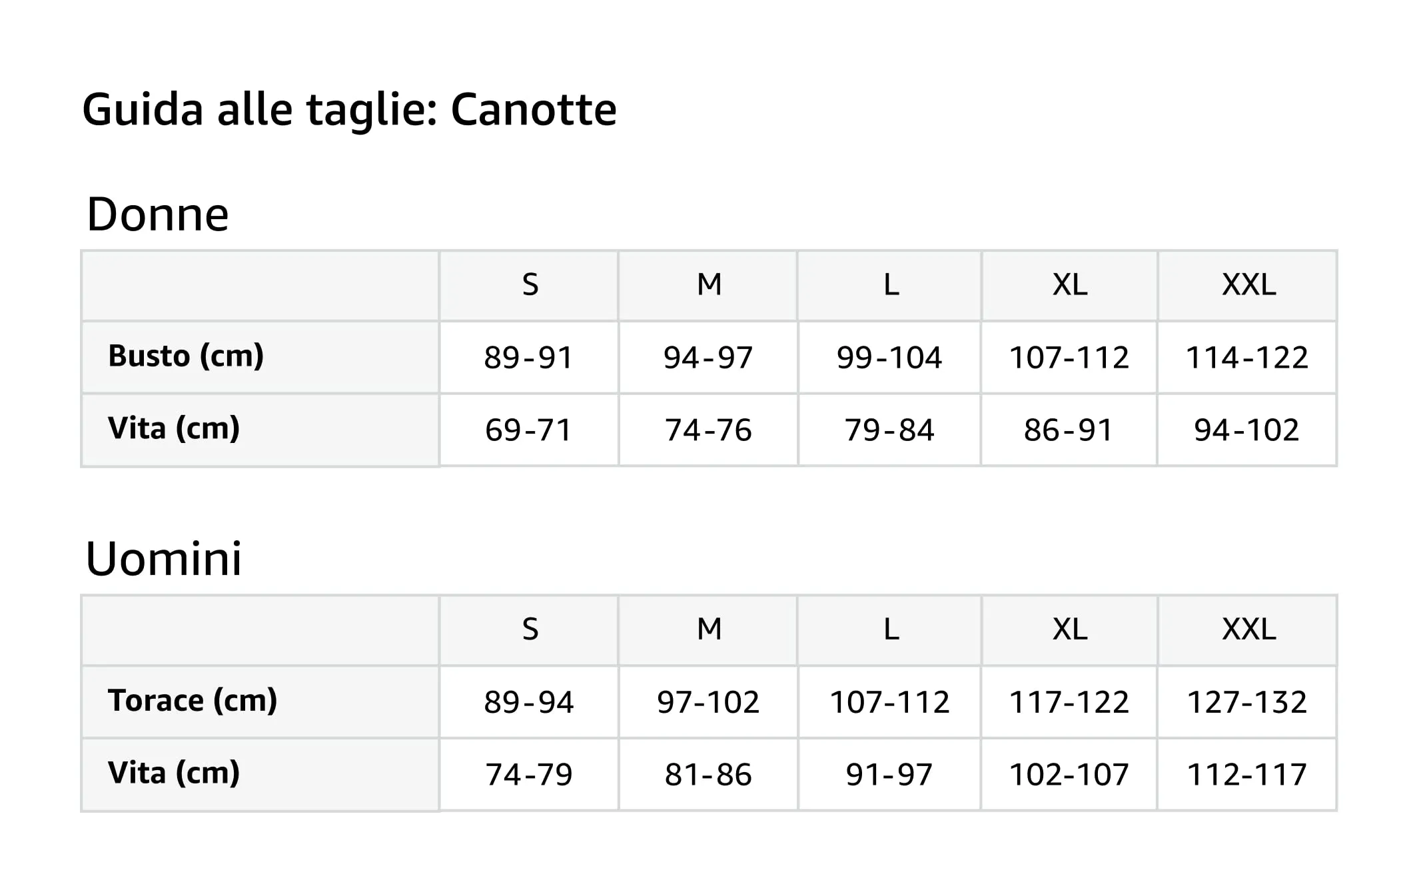Click the 74-79 men's waist cell
The width and height of the screenshot is (1421, 892).
click(528, 775)
